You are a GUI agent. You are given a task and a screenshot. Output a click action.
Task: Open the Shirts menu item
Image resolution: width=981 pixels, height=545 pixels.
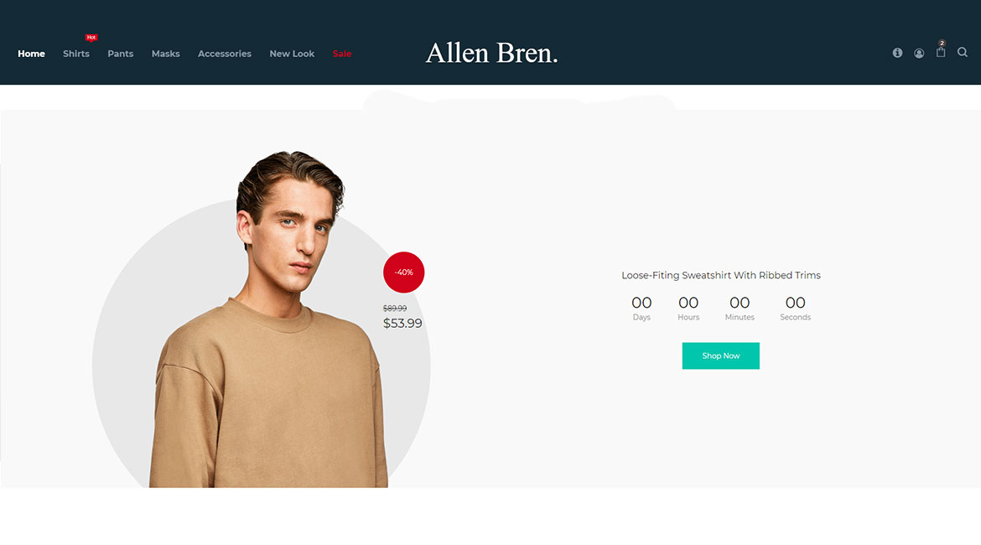(76, 54)
